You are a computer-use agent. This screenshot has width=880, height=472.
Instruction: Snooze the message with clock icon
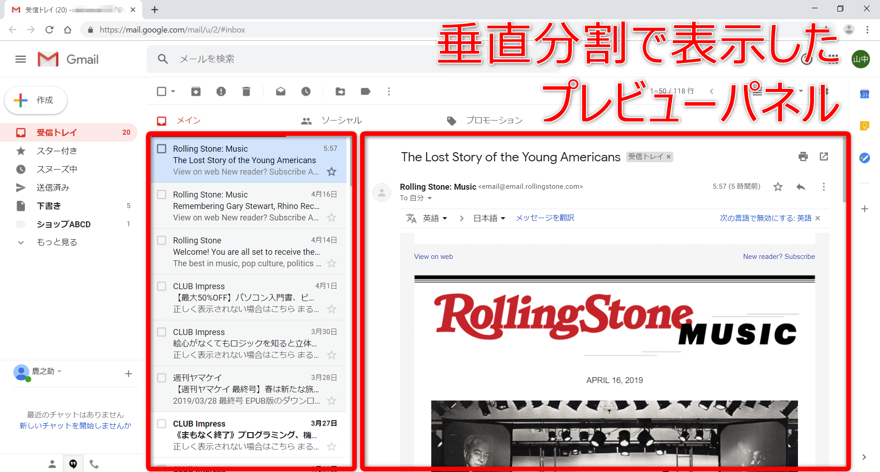point(306,92)
